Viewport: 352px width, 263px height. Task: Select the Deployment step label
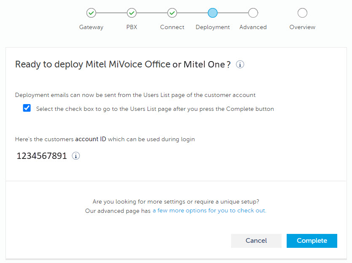[x=212, y=27]
